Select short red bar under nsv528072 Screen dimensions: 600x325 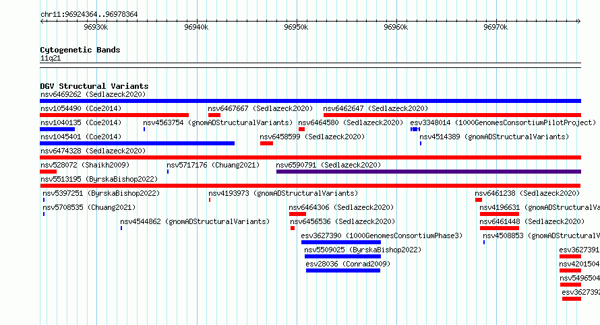(x=49, y=172)
